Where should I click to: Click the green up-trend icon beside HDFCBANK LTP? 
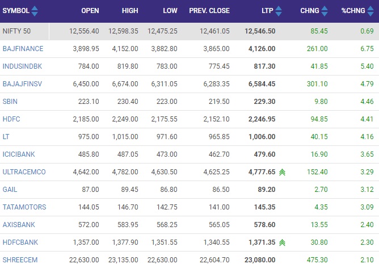pyautogui.click(x=282, y=242)
